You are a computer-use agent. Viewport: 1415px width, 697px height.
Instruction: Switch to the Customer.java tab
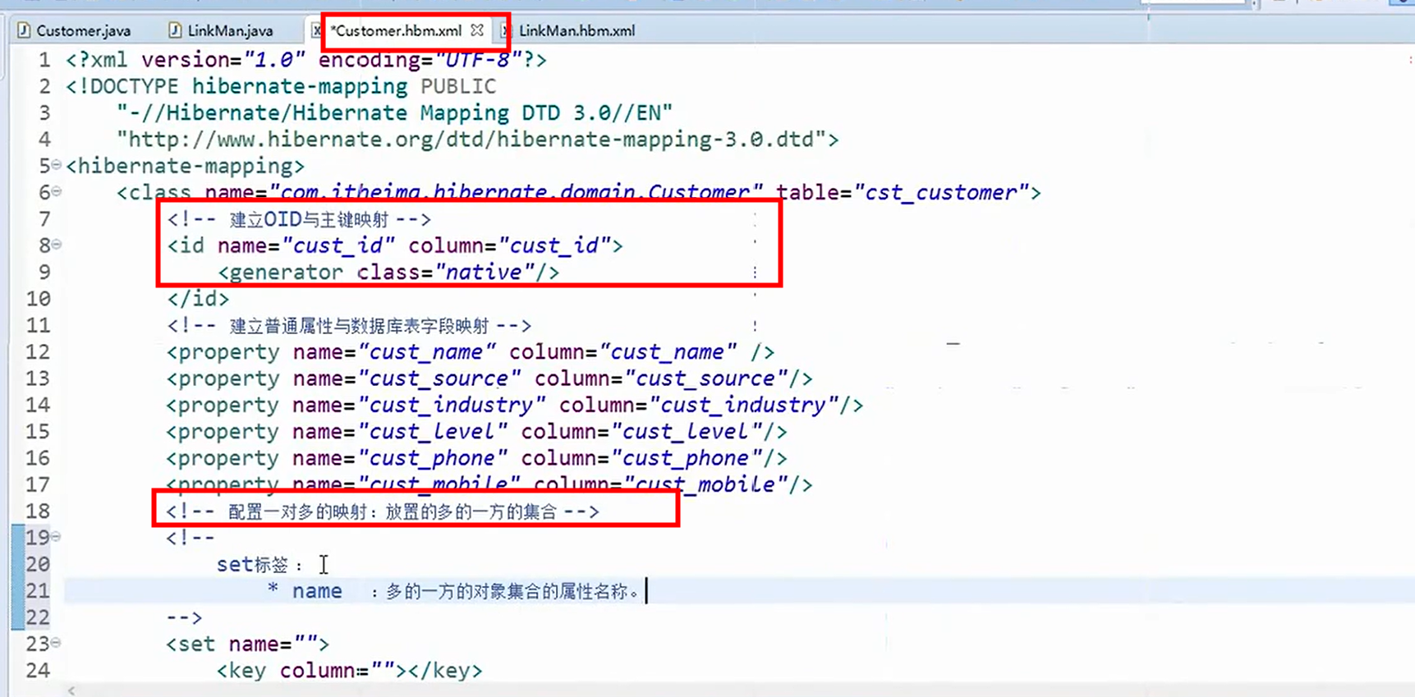pyautogui.click(x=83, y=31)
